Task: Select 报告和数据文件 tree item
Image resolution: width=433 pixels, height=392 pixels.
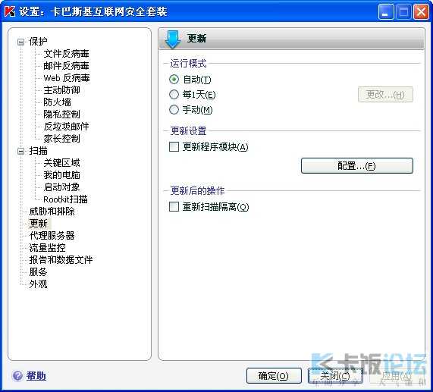Action: (x=61, y=260)
